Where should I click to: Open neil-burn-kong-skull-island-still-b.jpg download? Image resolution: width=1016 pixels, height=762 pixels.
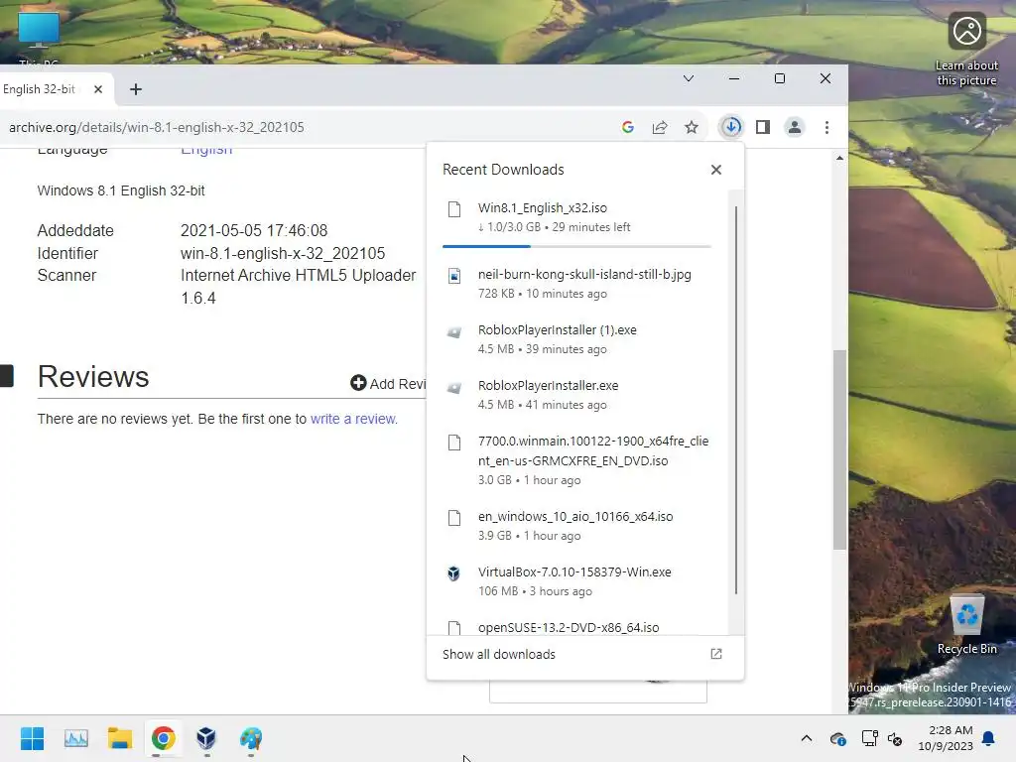[x=576, y=284]
